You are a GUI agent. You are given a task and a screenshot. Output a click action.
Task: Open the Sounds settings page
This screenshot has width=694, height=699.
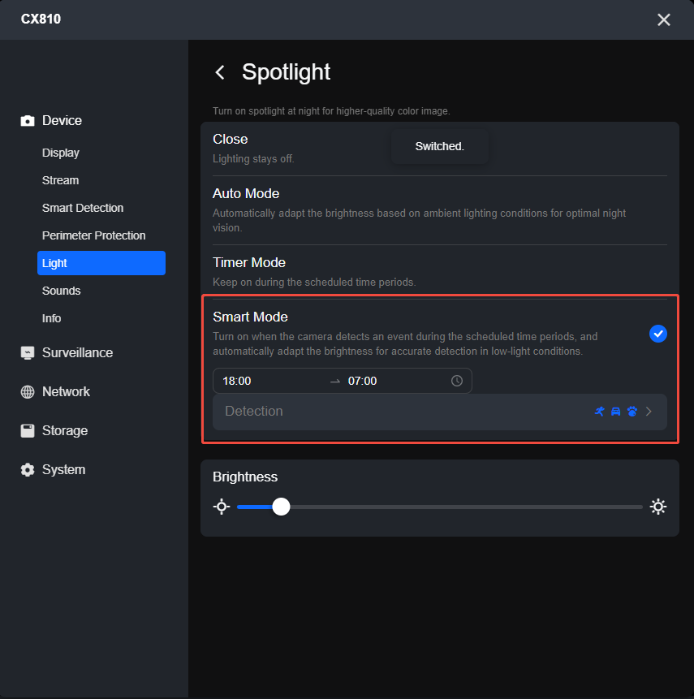click(x=61, y=291)
